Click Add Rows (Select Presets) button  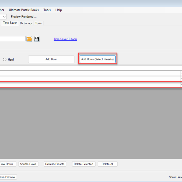click(x=97, y=59)
